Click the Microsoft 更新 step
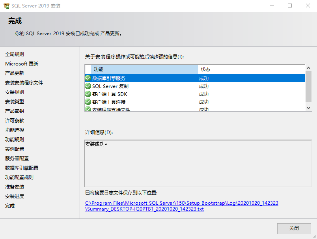317x239 pixels. [22, 63]
